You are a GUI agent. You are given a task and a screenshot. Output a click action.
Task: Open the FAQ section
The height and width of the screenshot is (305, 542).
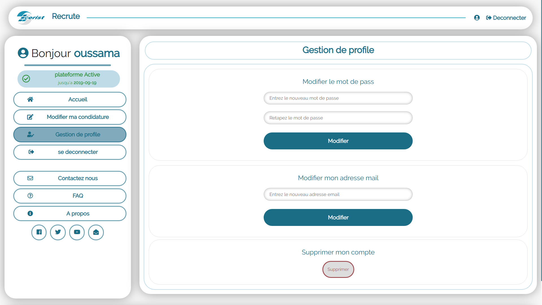tap(70, 196)
